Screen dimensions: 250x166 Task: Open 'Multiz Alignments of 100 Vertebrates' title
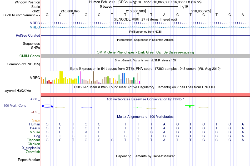point(145,117)
